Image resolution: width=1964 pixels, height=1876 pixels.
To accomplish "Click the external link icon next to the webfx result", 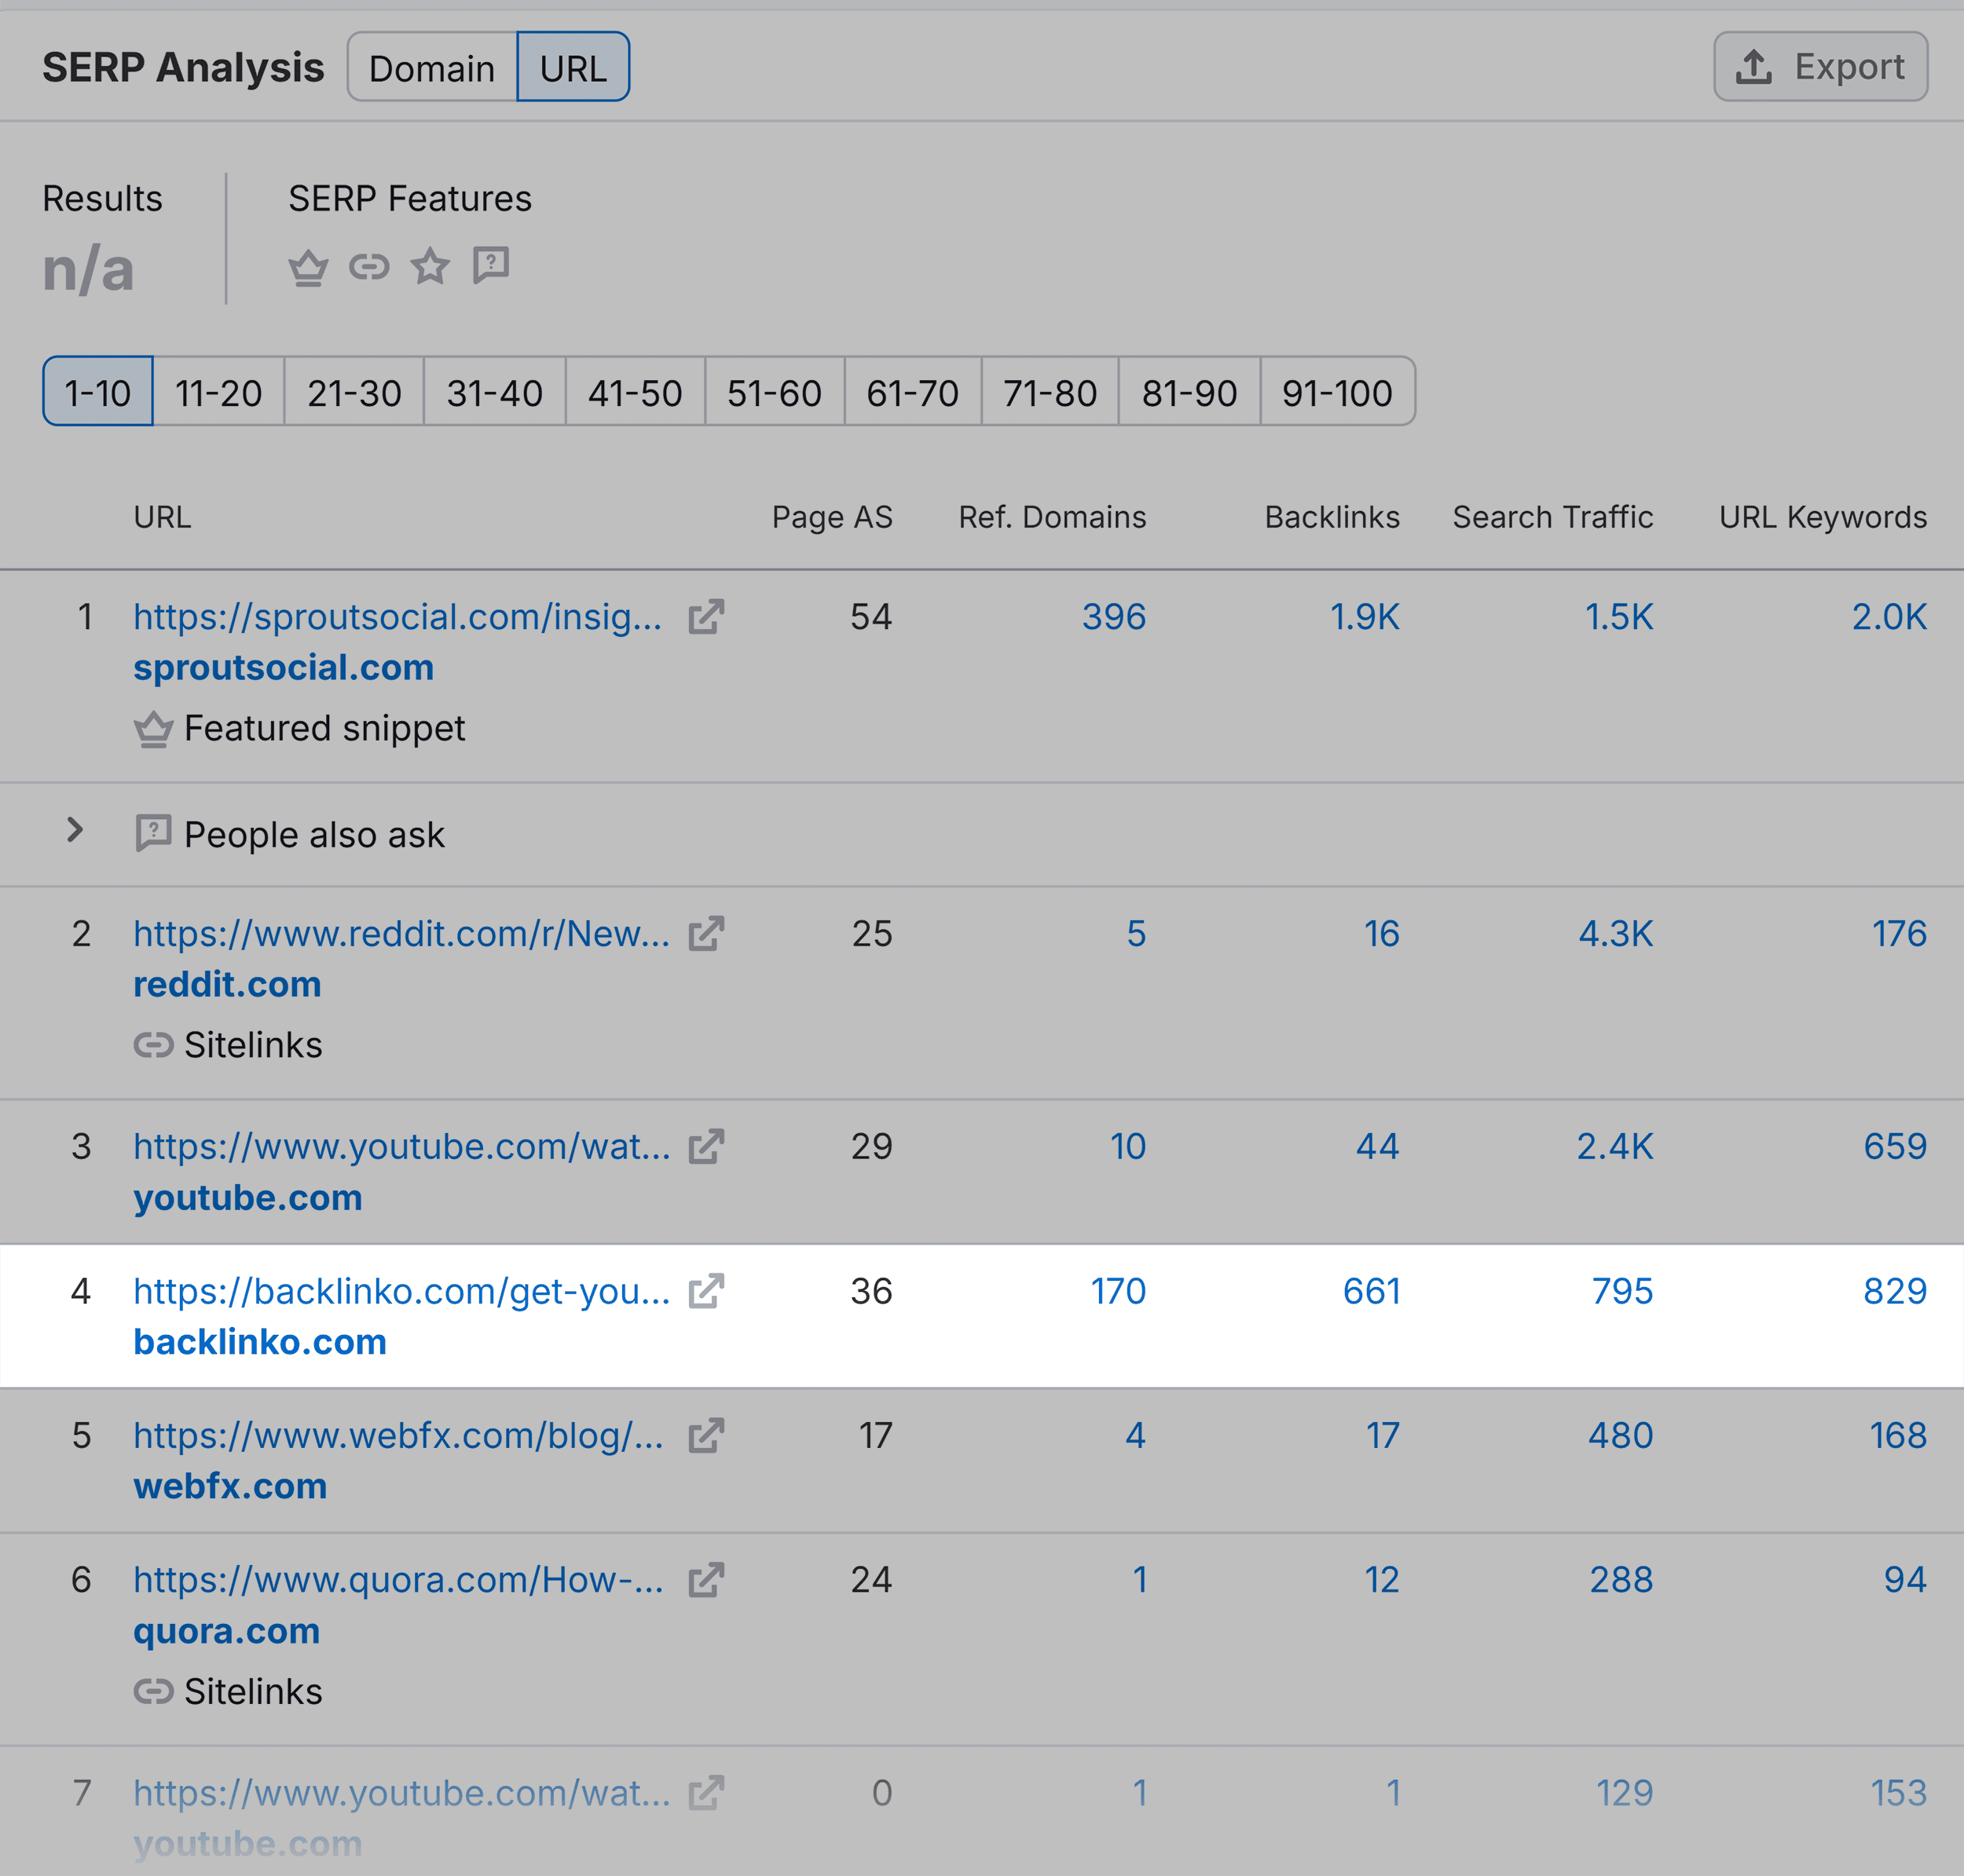I will [705, 1436].
